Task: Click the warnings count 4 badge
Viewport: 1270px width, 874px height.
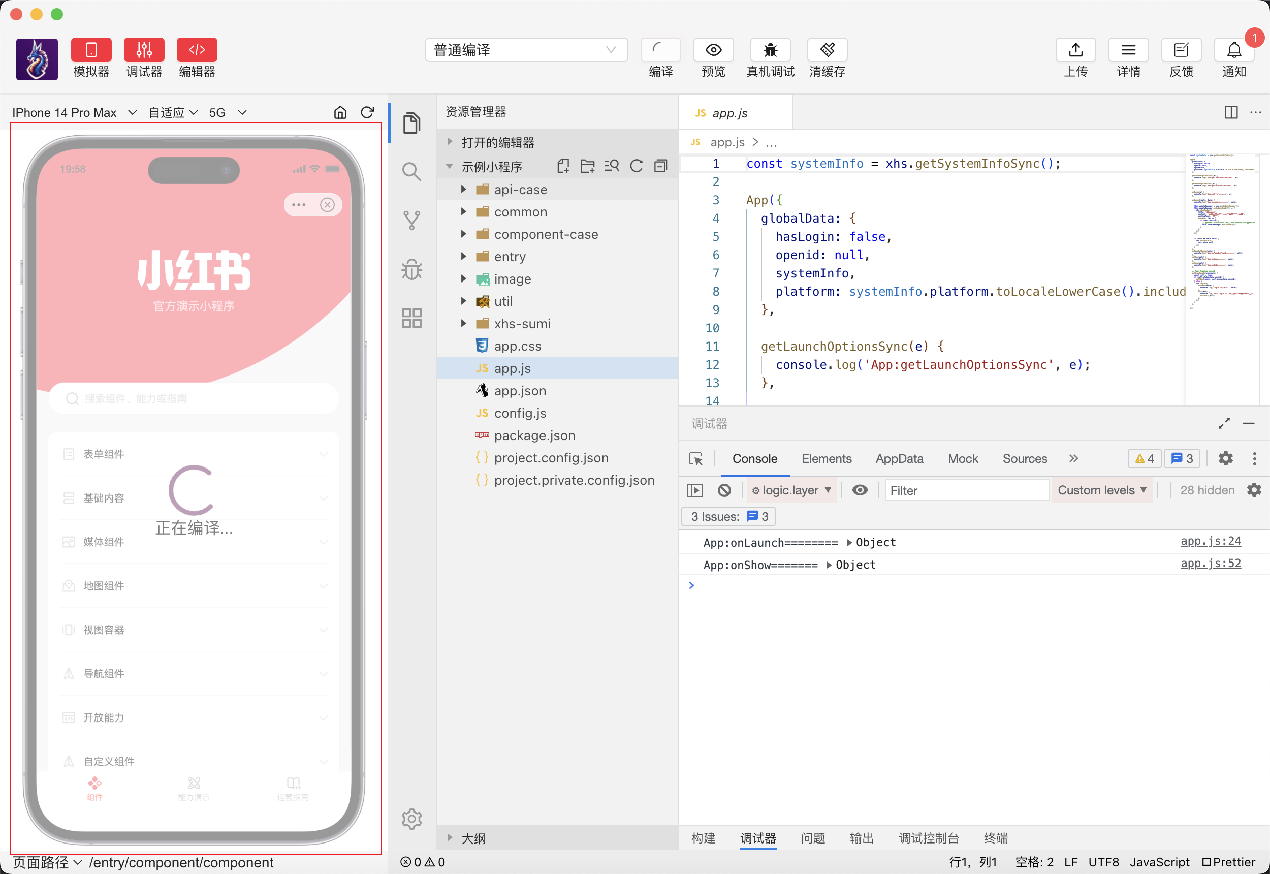Action: tap(1144, 458)
